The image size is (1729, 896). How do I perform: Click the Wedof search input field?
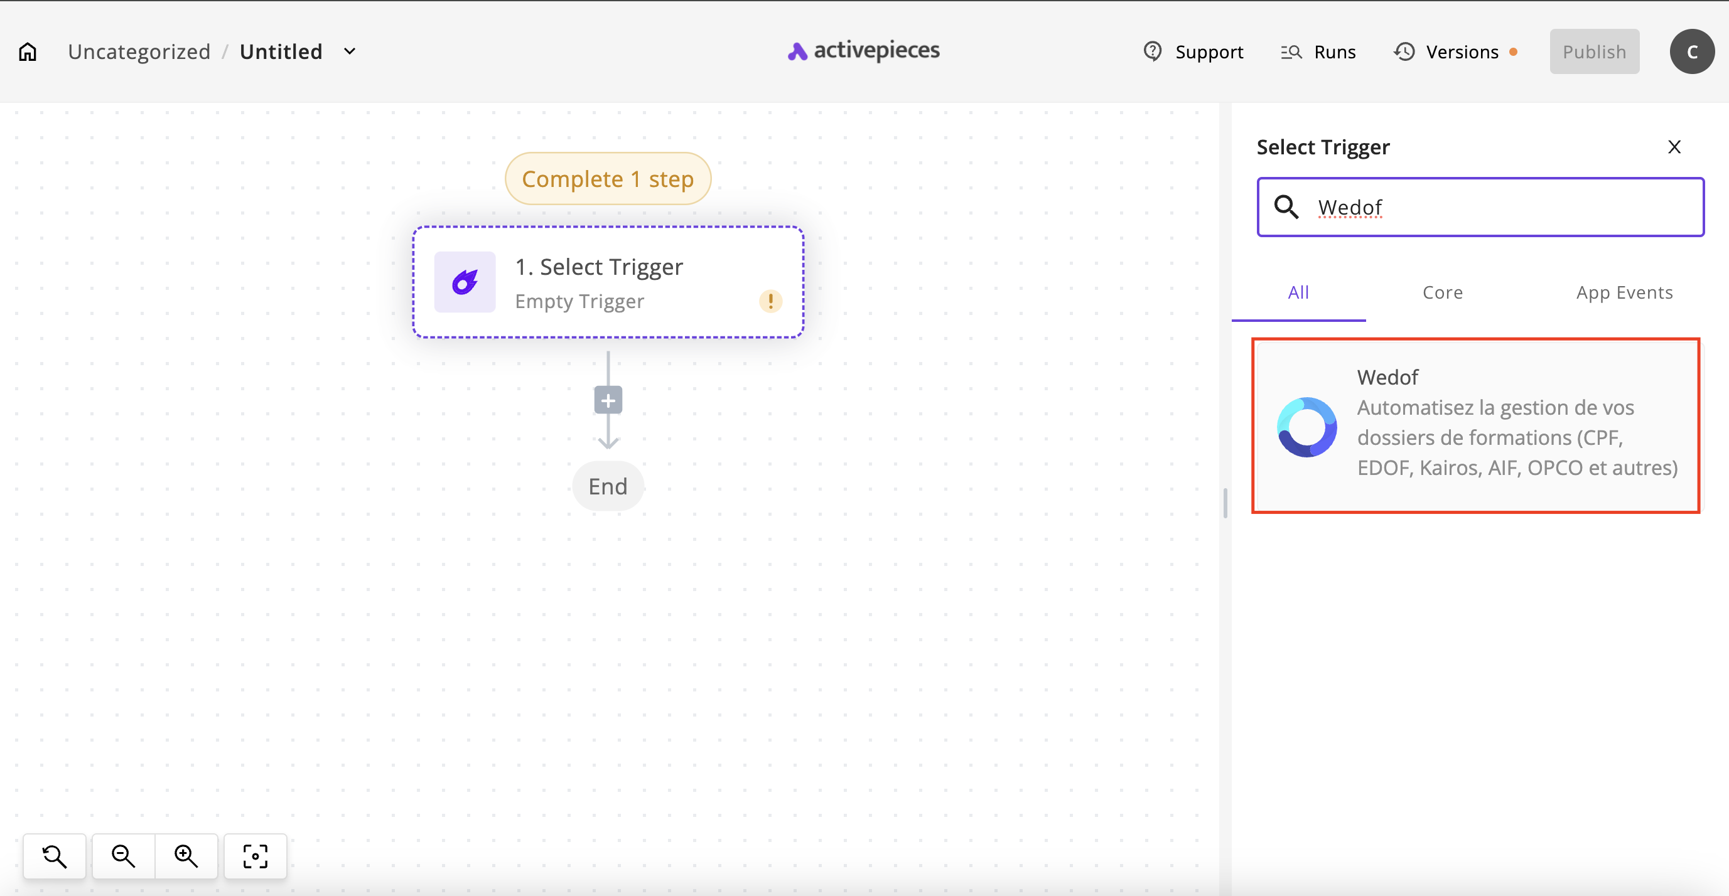pos(1497,207)
